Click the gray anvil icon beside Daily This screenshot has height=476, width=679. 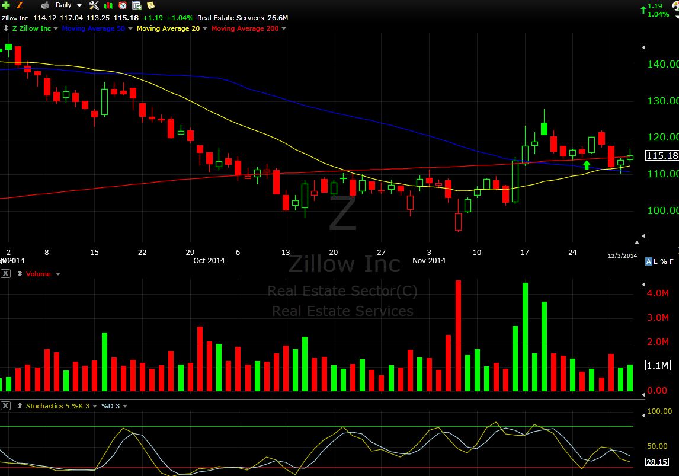click(45, 5)
